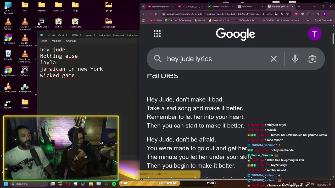Reload the Google search page

(156, 14)
